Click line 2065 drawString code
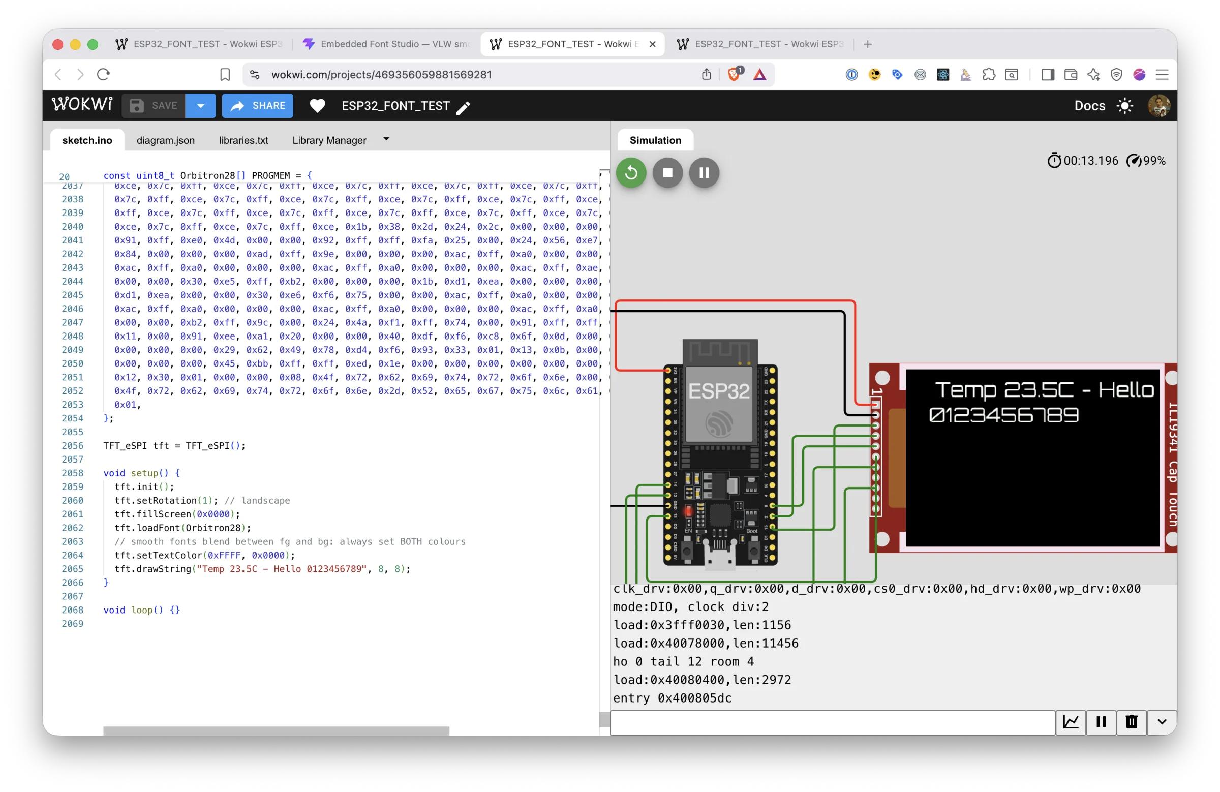The image size is (1220, 792). click(262, 568)
